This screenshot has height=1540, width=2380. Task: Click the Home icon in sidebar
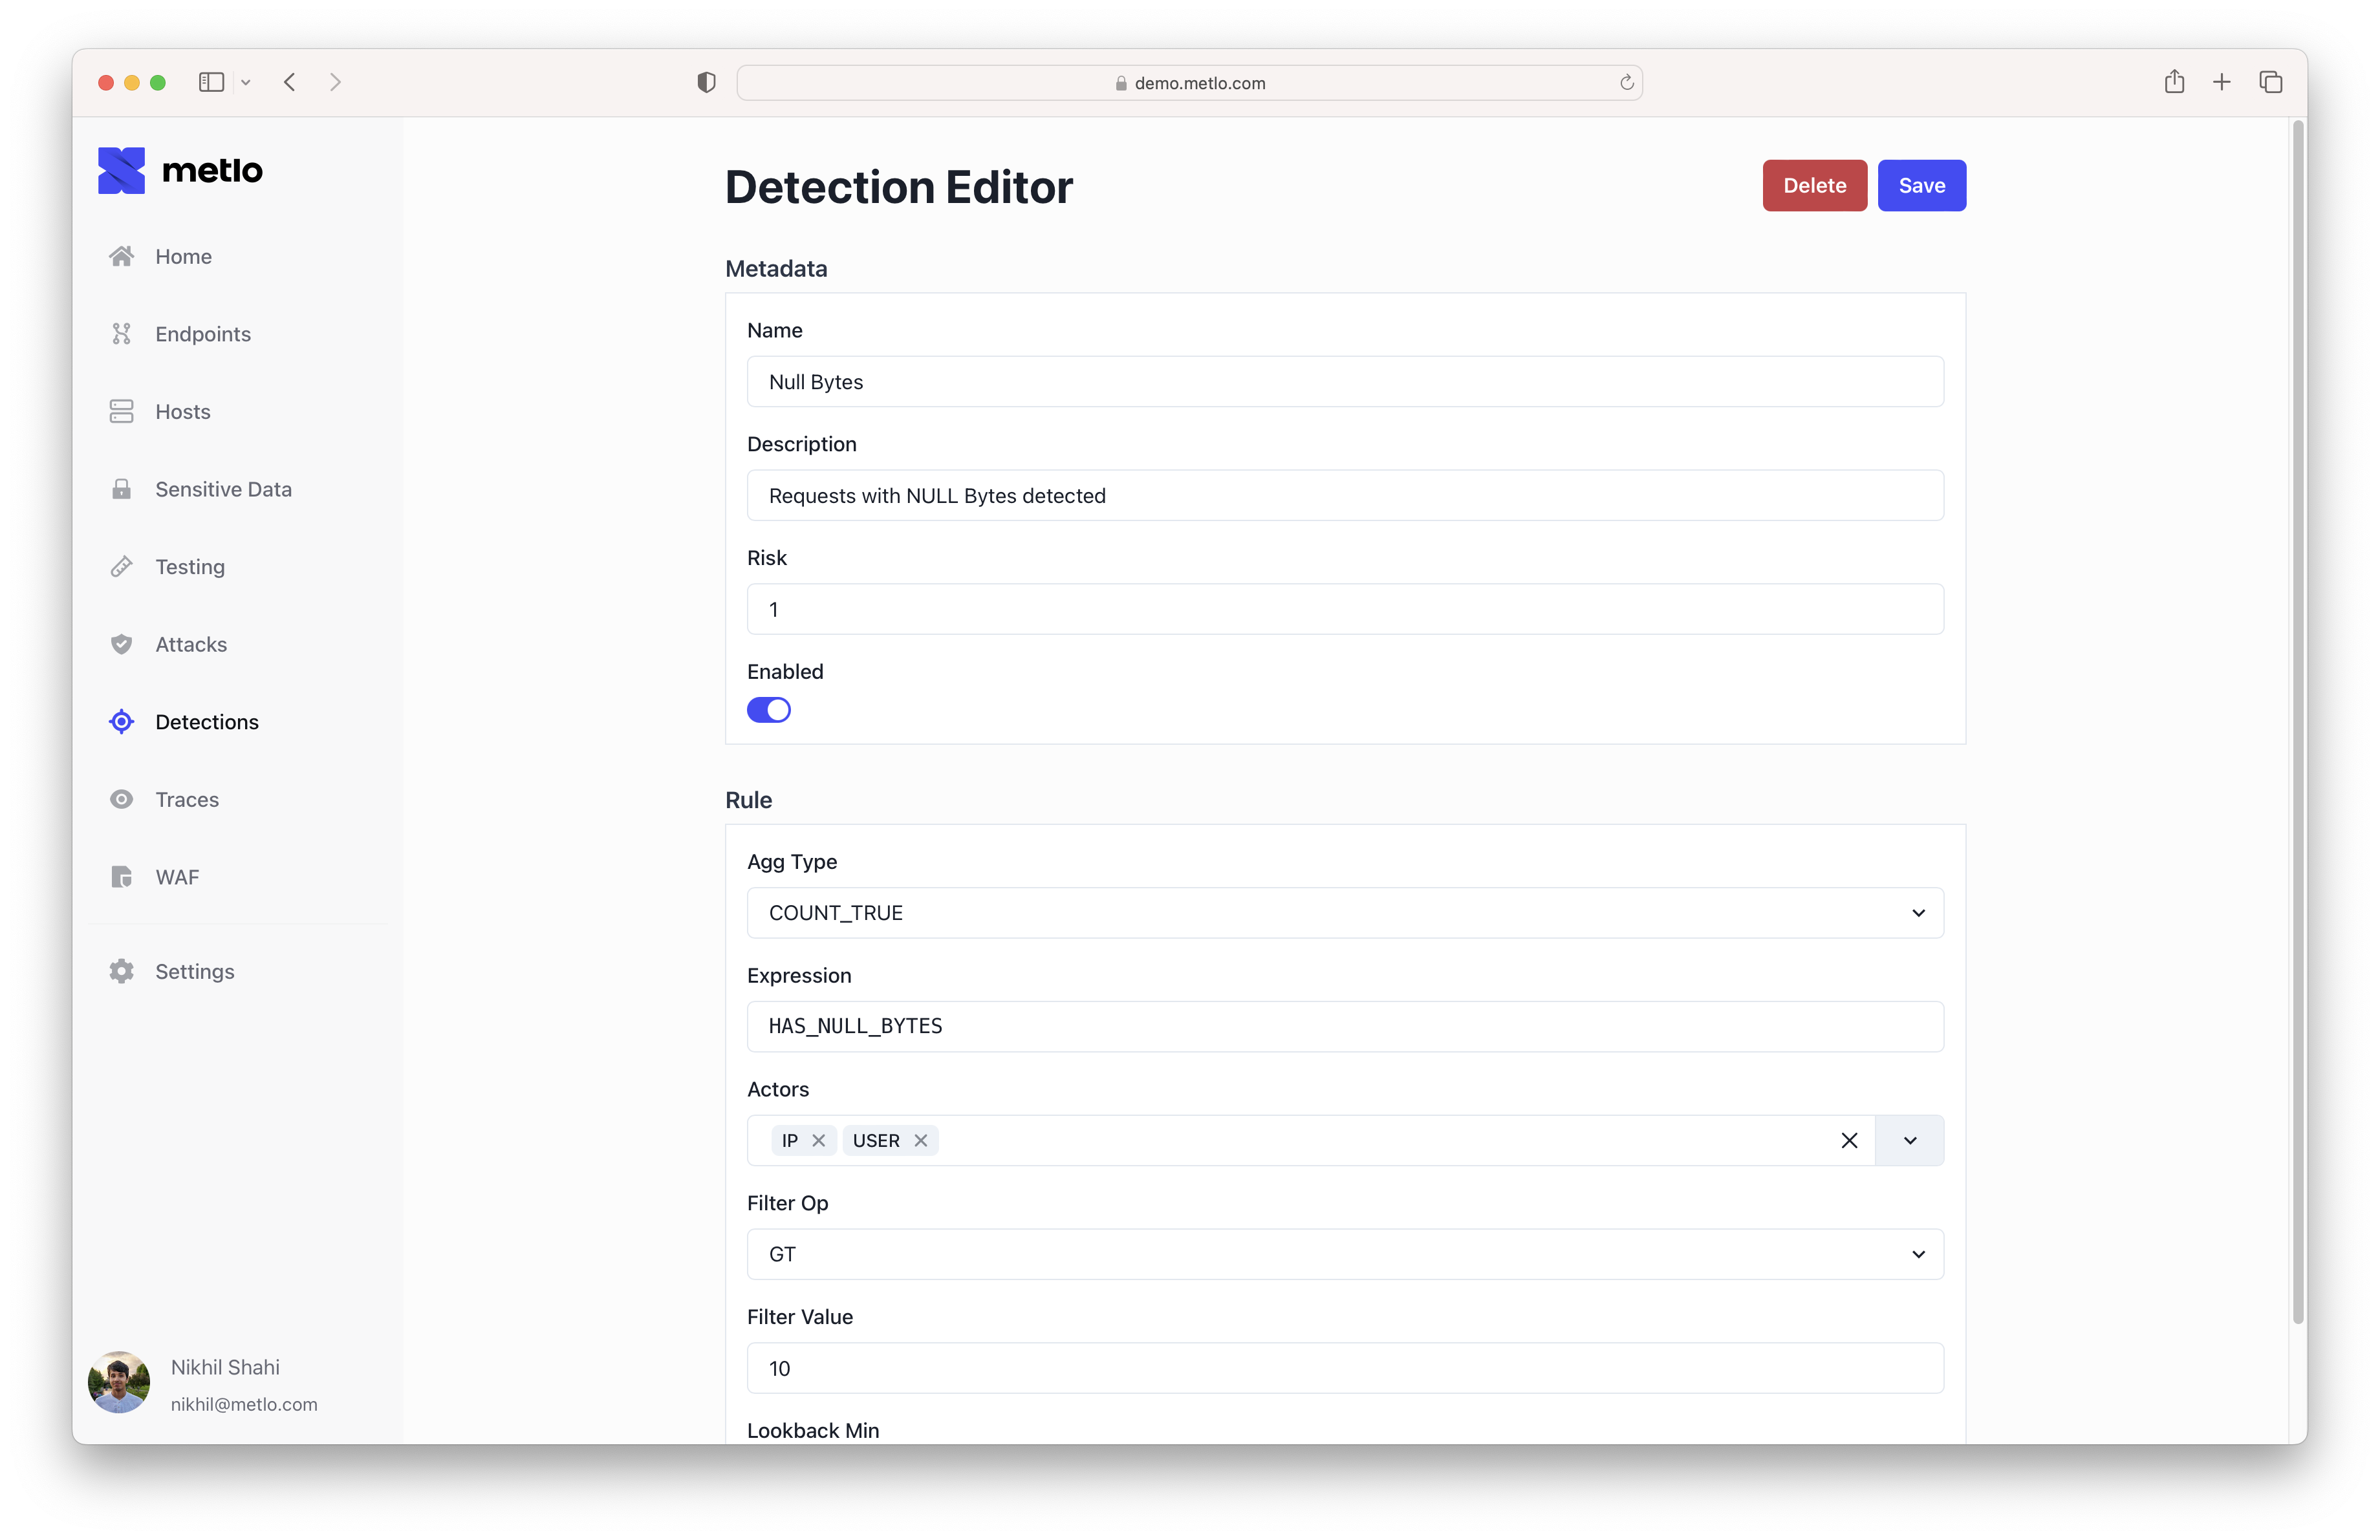[121, 257]
